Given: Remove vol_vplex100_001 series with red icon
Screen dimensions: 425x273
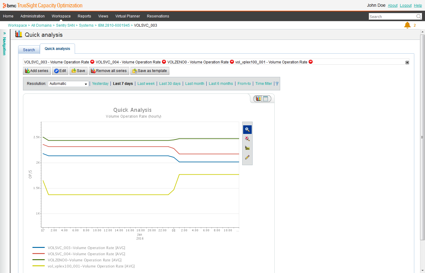Looking at the screenshot, I should [310, 62].
